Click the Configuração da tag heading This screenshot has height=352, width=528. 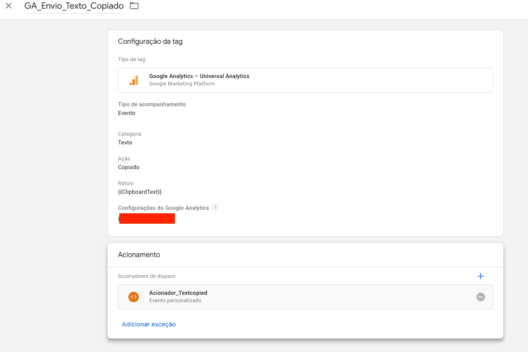pyautogui.click(x=150, y=42)
